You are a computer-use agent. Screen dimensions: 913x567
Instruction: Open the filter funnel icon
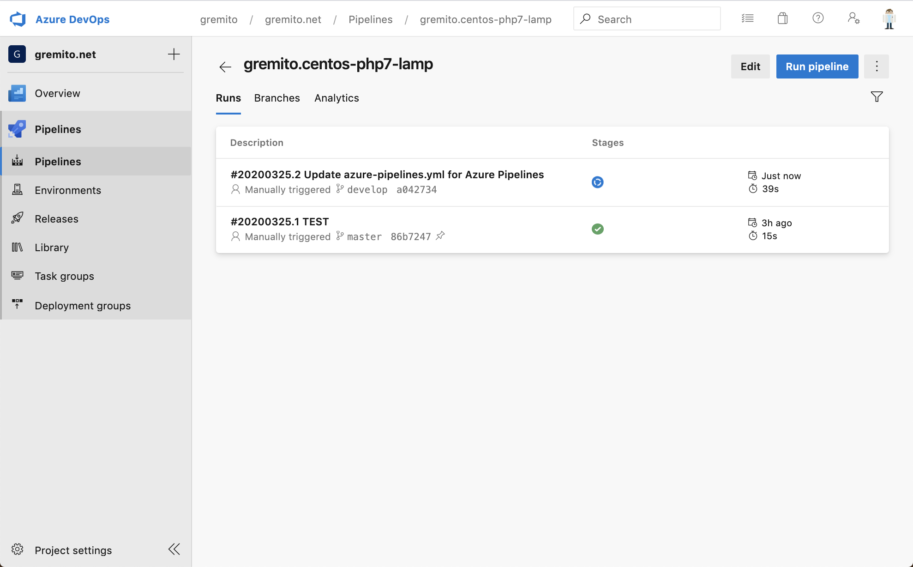[877, 97]
